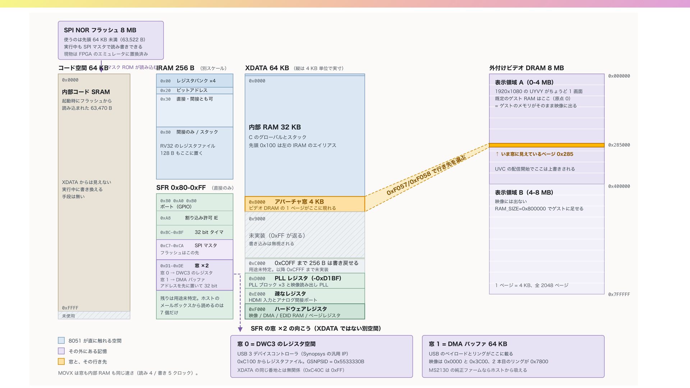The width and height of the screenshot is (690, 388).
Task: Select the XDATA 64 KB column title
Action: click(267, 68)
